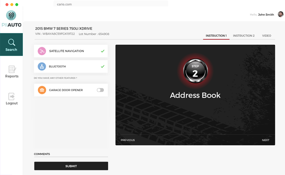285x175 pixels.
Task: Click 'Do you have any other features?' text
Action: pos(56,78)
